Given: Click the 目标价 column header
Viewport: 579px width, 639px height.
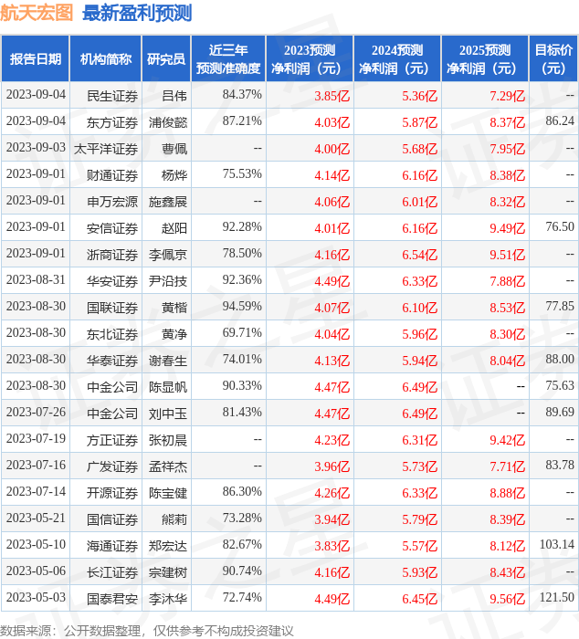Looking at the screenshot, I should point(553,58).
